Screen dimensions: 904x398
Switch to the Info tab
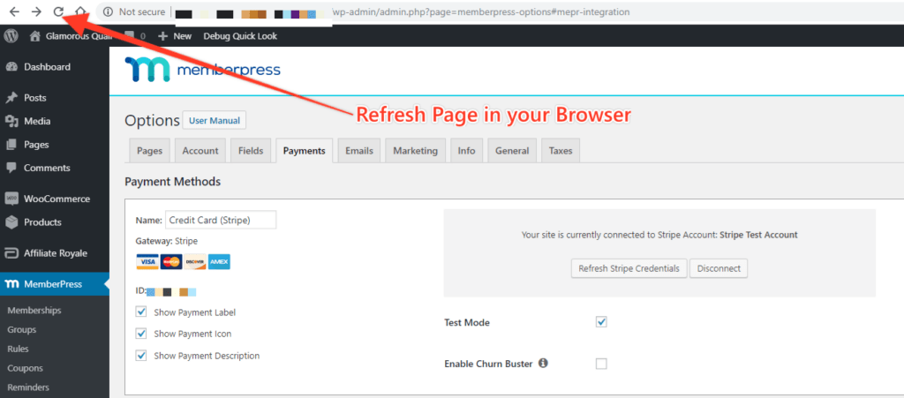pos(466,151)
